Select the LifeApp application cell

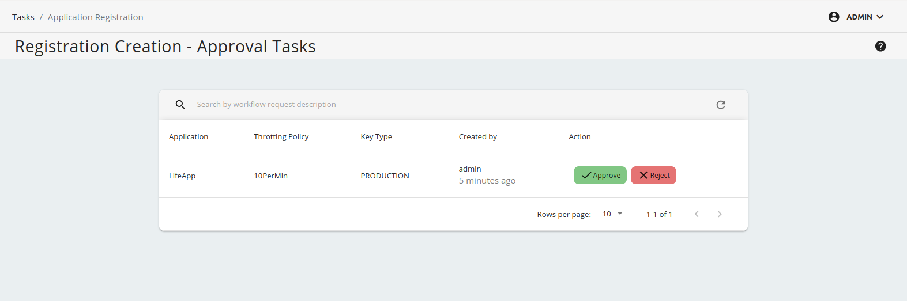182,176
